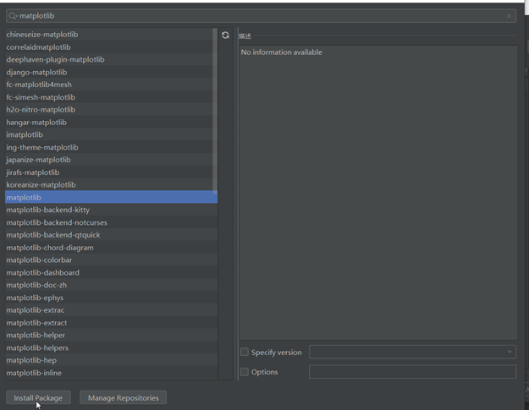Click the package list scrollbar thumb
This screenshot has height=410, width=529.
click(215, 112)
